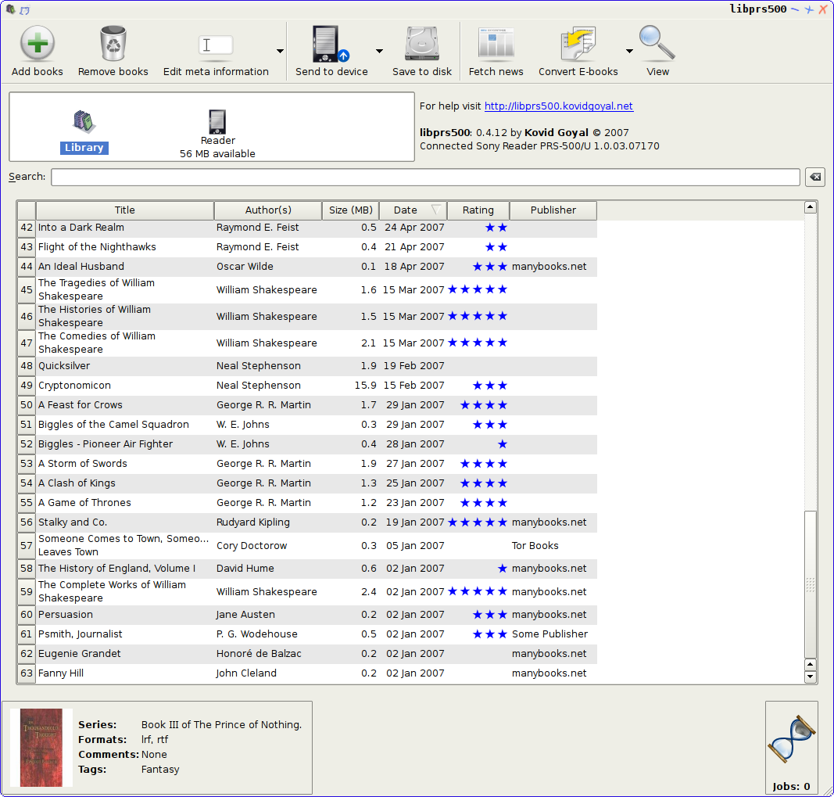Select 'A Storm of Swords'
This screenshot has height=797, width=834.
82,464
